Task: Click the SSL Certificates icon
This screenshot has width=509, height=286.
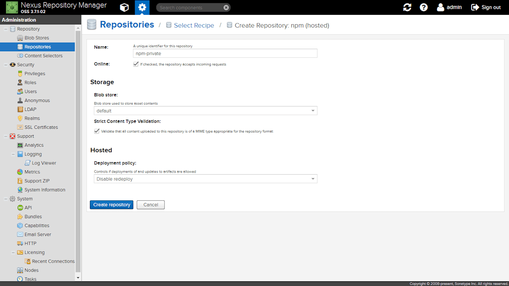Action: pyautogui.click(x=20, y=127)
